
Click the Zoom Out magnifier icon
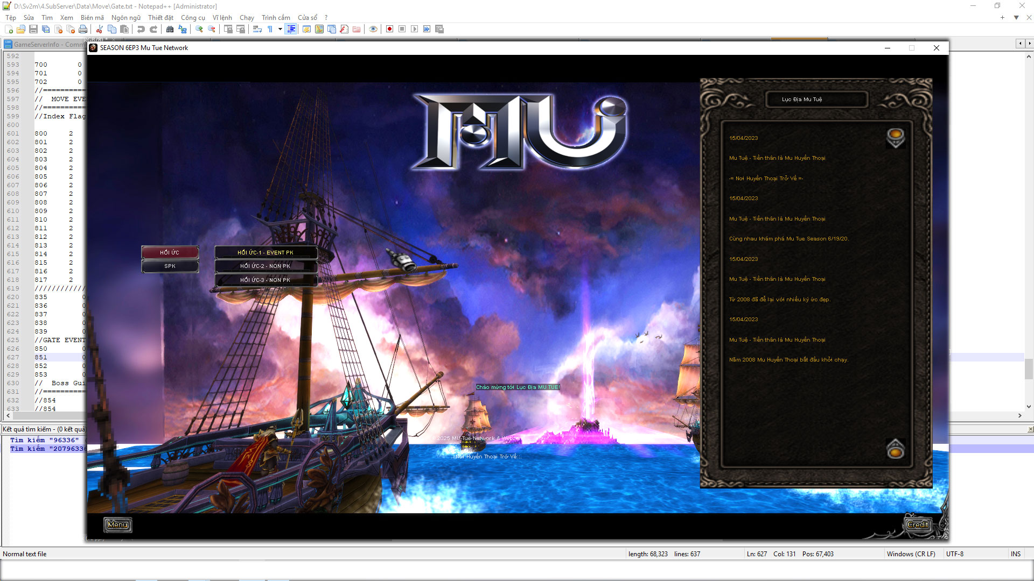(212, 29)
